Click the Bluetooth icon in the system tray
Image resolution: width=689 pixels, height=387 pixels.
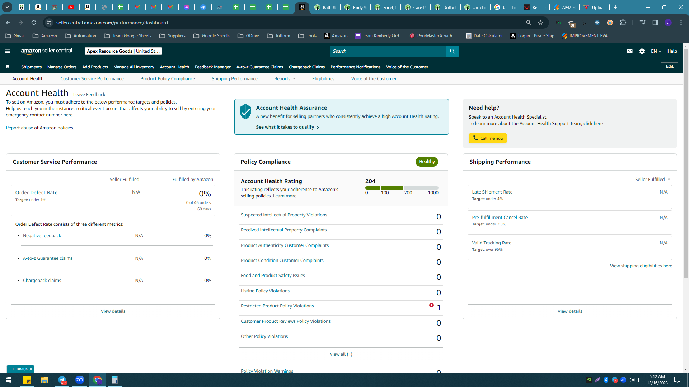(606, 380)
